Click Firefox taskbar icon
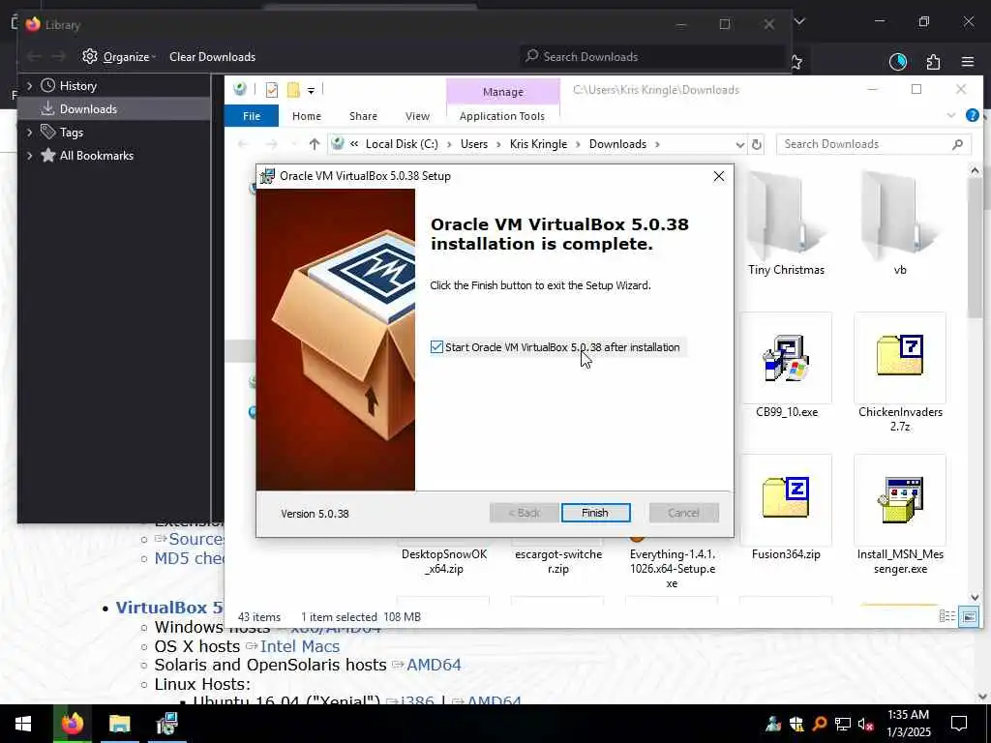The image size is (991, 743). click(72, 724)
